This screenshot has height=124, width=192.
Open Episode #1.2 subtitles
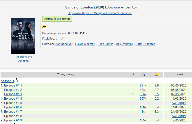click(x=13, y=90)
